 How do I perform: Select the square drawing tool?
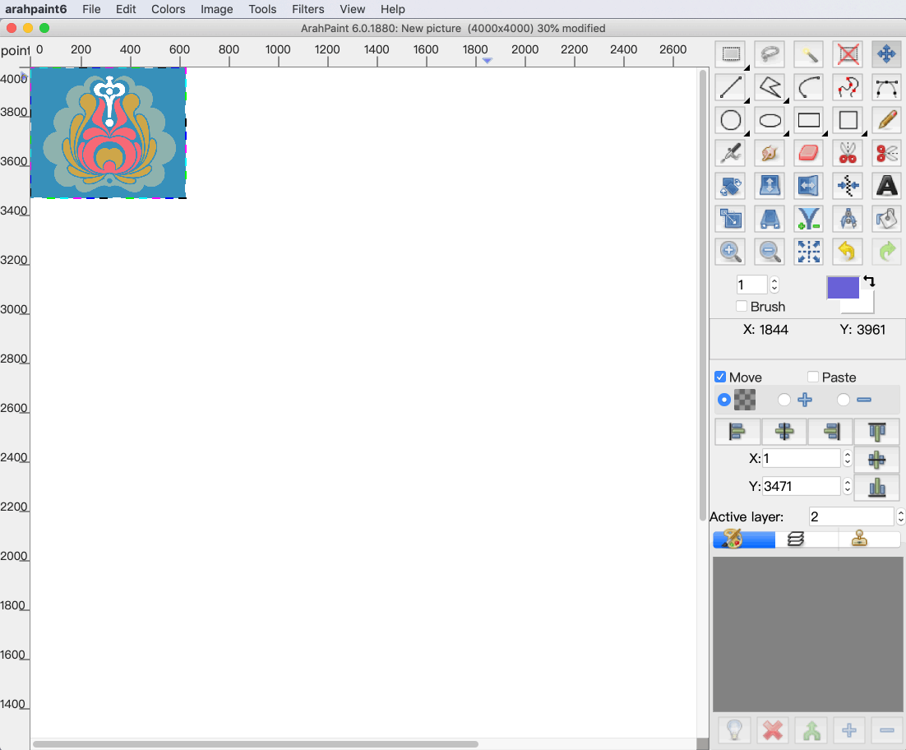coord(848,121)
